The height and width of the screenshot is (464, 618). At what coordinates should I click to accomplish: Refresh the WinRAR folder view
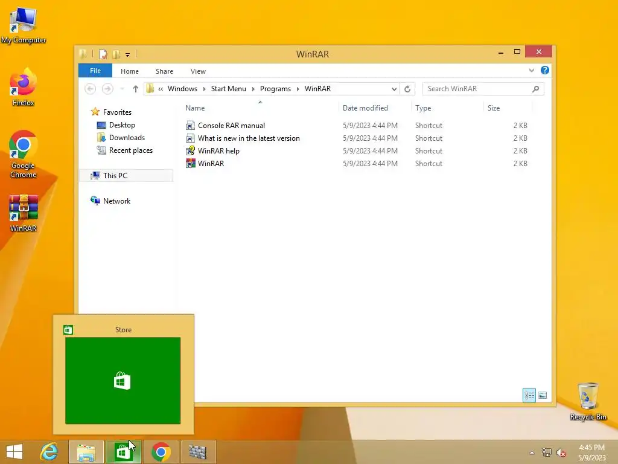[407, 89]
